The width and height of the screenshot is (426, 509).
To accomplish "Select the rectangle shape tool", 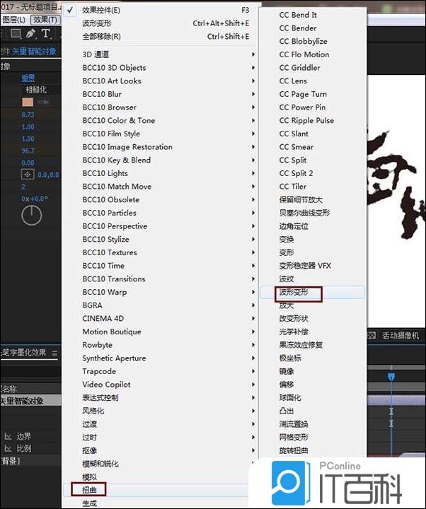I will (x=16, y=34).
